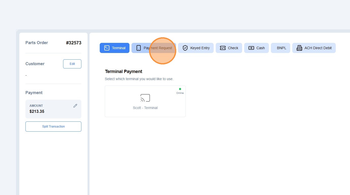The height and width of the screenshot is (195, 350).
Task: Select the Scott - Terminal card
Action: tap(145, 101)
